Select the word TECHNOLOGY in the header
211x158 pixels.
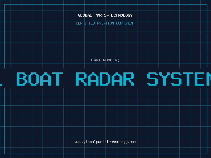pyautogui.click(x=121, y=15)
